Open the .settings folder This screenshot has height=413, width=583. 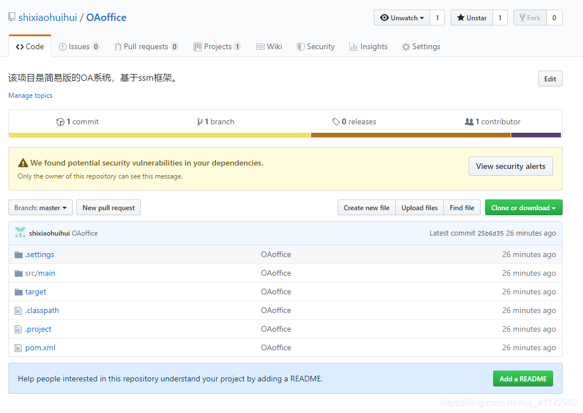click(40, 254)
